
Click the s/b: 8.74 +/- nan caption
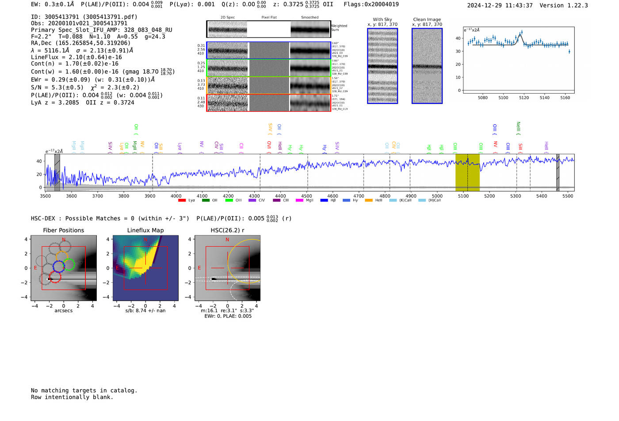(145, 311)
